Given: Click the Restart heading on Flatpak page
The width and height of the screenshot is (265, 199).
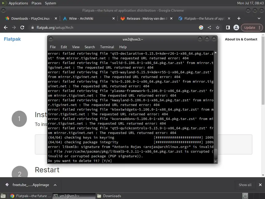Looking at the screenshot, I should tap(47, 170).
